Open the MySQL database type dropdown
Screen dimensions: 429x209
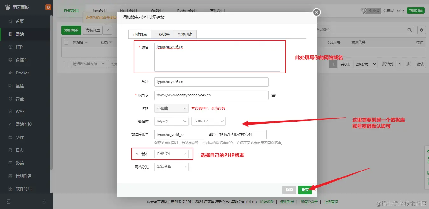click(x=171, y=121)
